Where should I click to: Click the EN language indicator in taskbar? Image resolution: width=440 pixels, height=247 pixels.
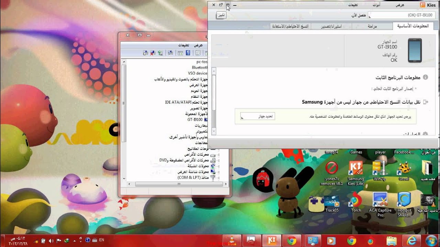click(x=101, y=240)
